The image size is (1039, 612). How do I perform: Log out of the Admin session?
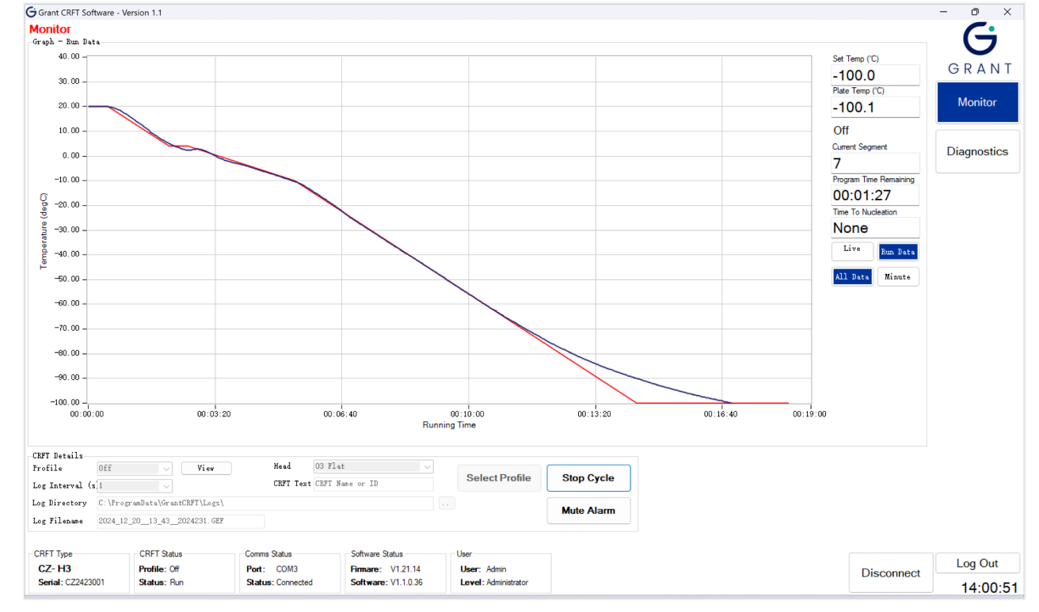(x=976, y=564)
